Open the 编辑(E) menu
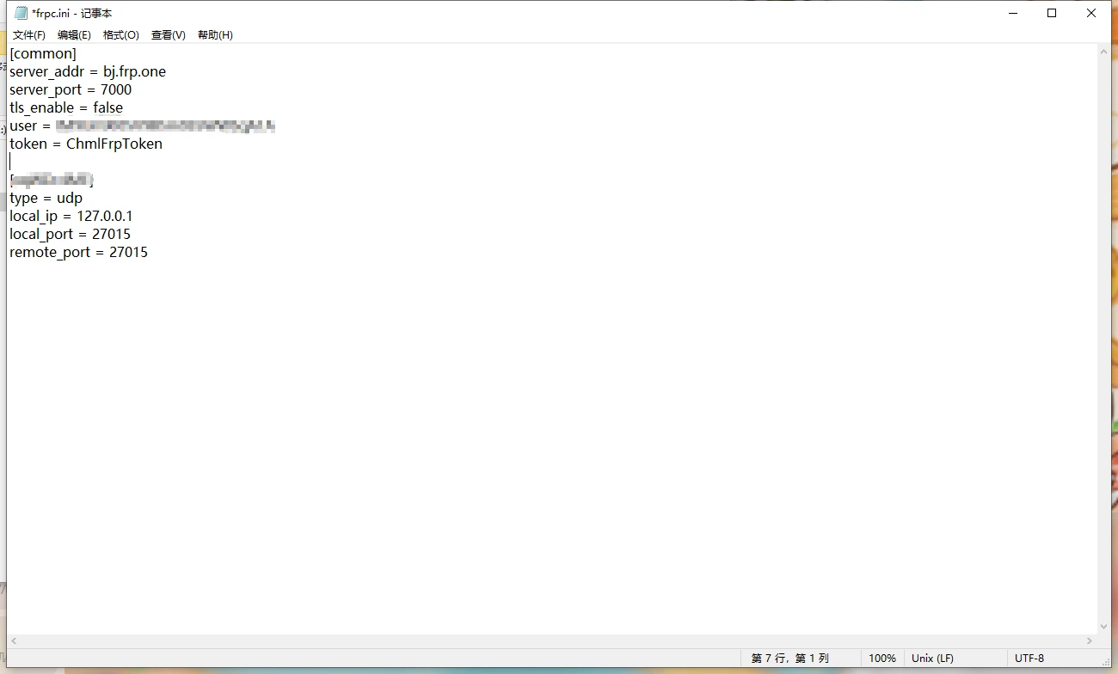The width and height of the screenshot is (1118, 674). pos(74,35)
